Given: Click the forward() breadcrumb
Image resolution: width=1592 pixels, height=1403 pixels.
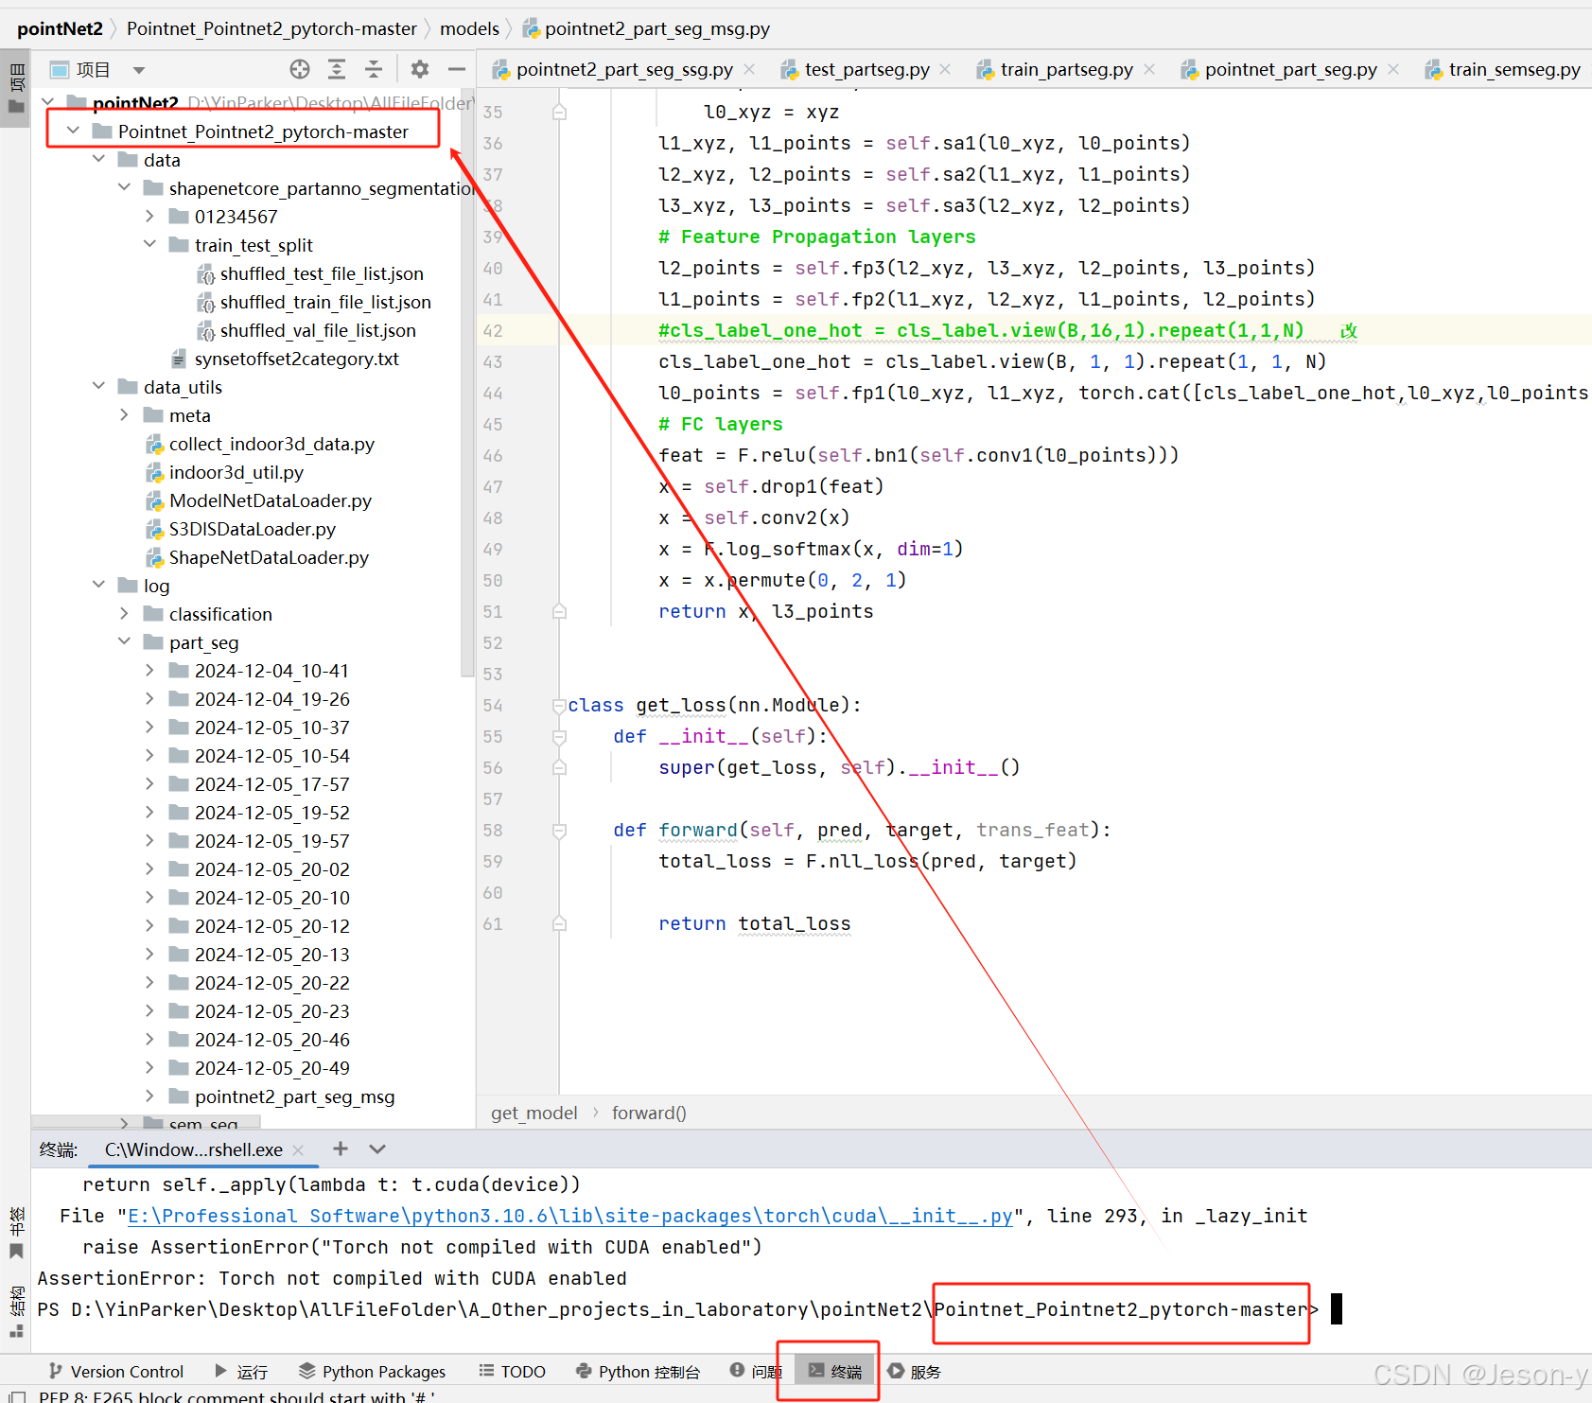Looking at the screenshot, I should pos(649,1113).
